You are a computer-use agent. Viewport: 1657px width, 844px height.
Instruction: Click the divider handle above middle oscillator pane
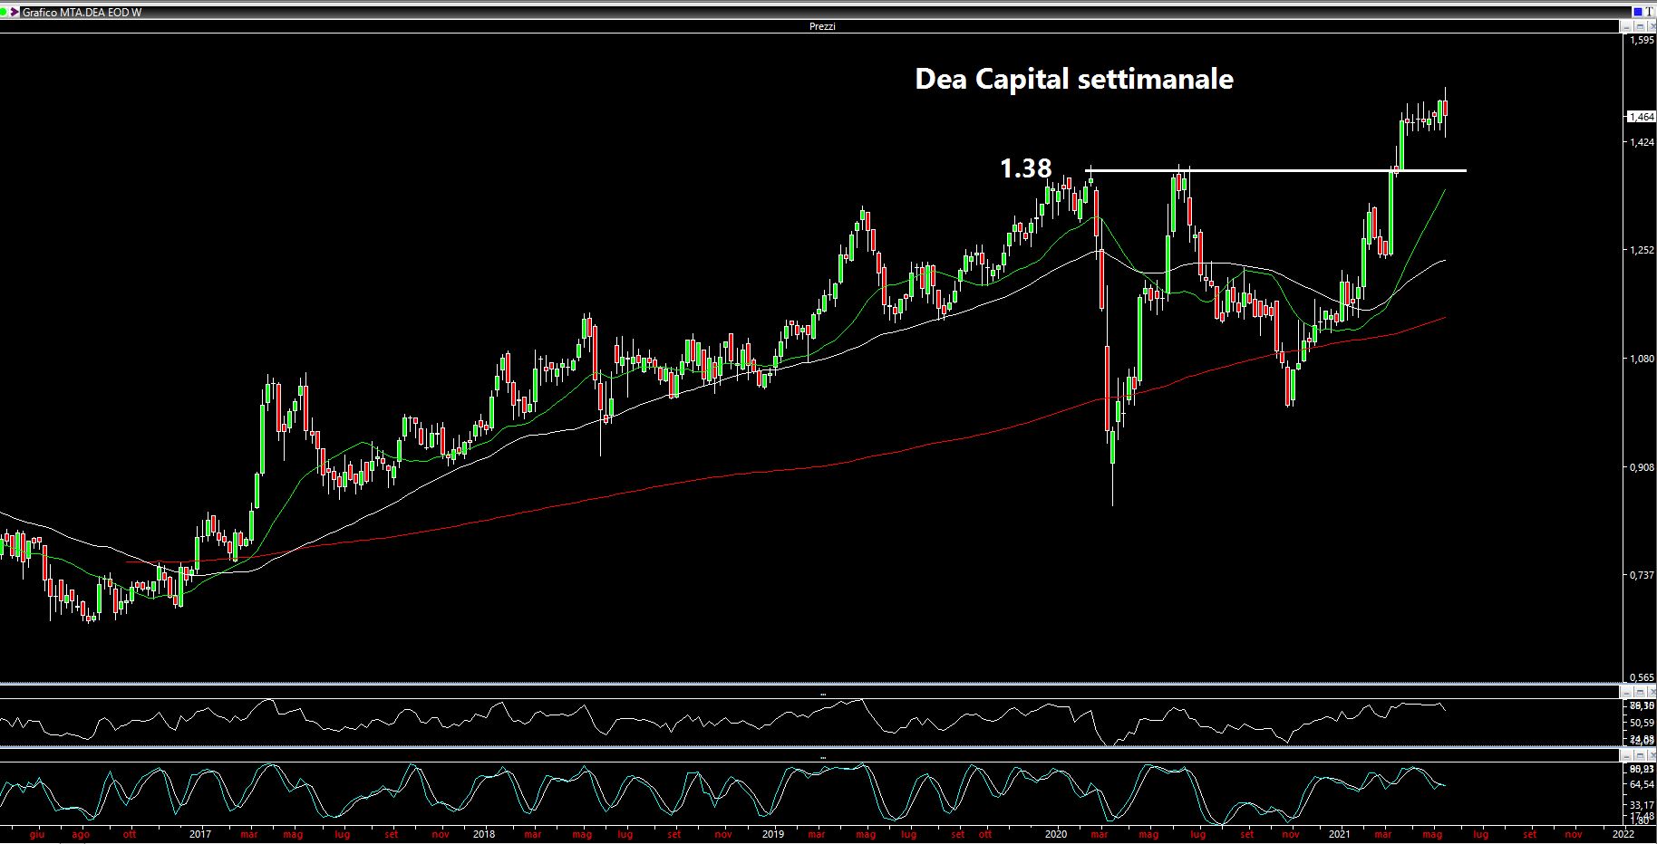pos(822,695)
